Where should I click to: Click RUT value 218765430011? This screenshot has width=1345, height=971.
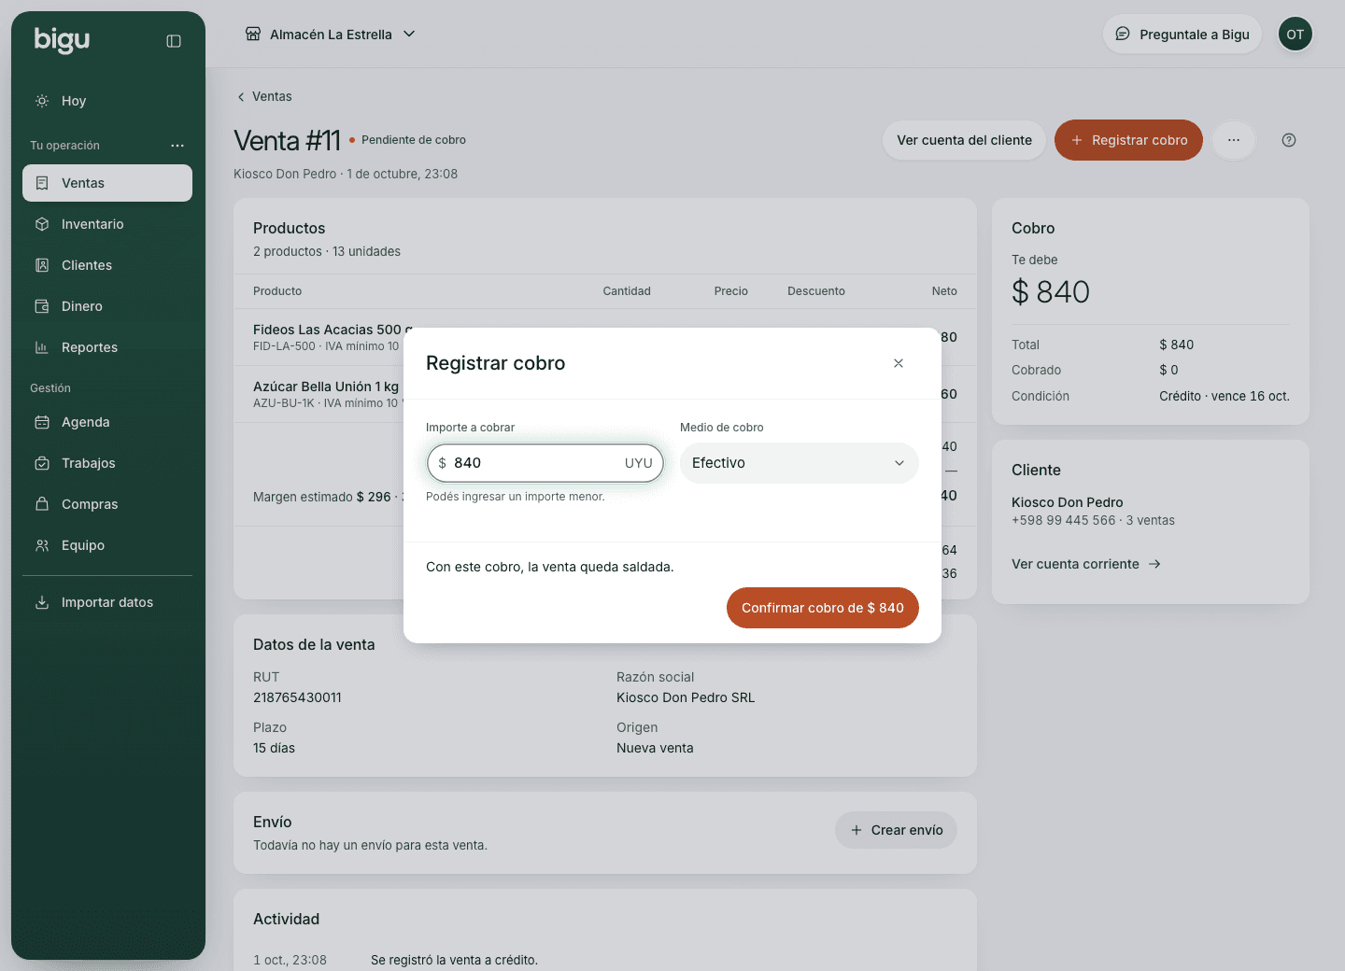(297, 697)
